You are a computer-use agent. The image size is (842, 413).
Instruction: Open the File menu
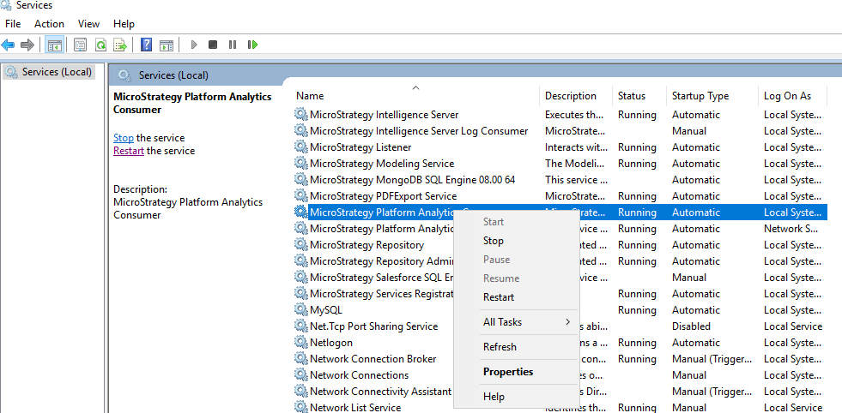pos(13,24)
